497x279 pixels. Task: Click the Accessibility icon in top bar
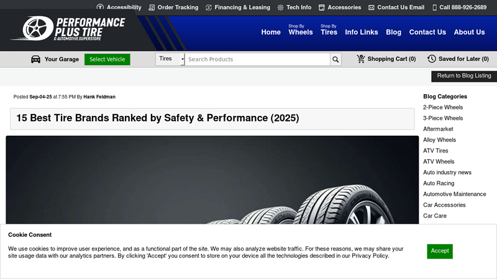pos(100,7)
